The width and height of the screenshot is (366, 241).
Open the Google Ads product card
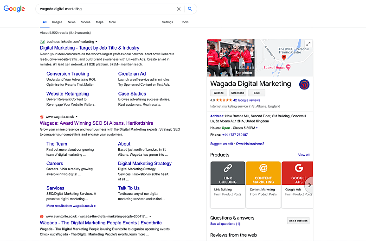297,184
